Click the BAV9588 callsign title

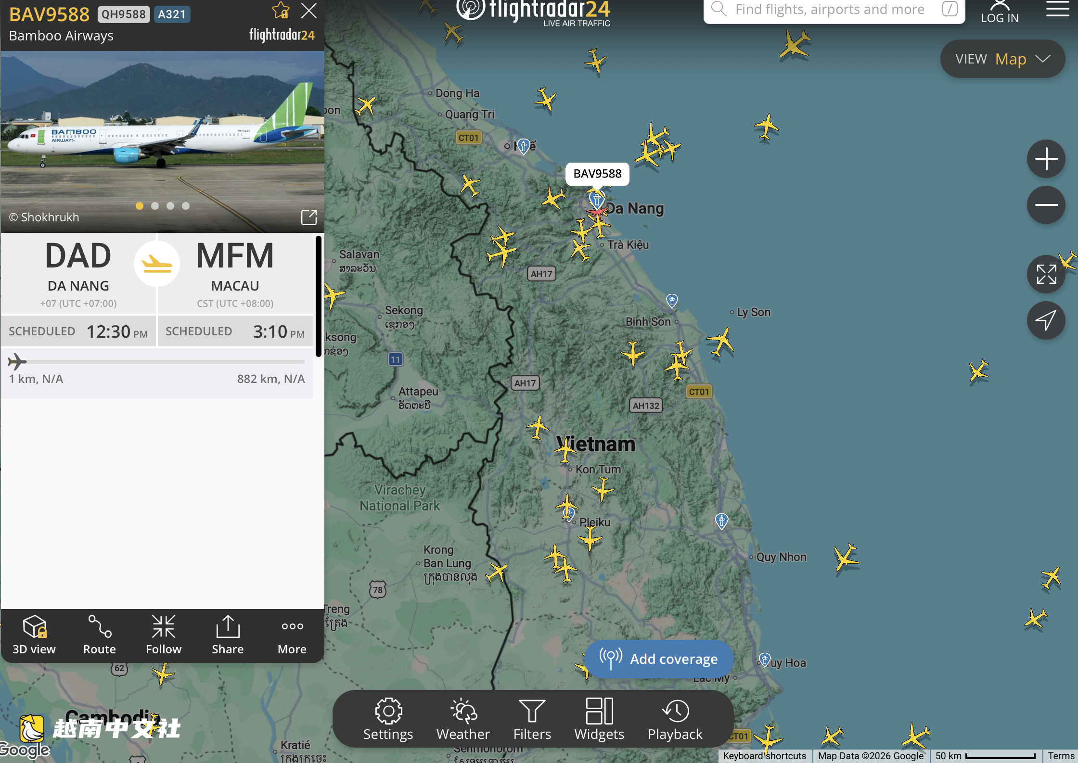(x=49, y=14)
